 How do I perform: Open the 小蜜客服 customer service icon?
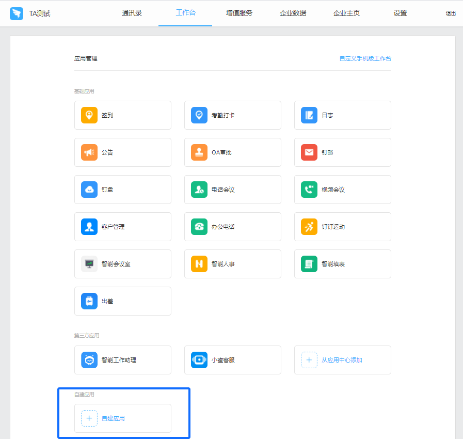click(x=199, y=360)
